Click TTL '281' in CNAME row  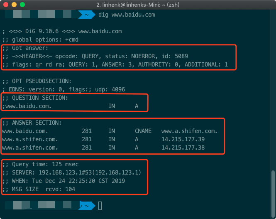87,131
